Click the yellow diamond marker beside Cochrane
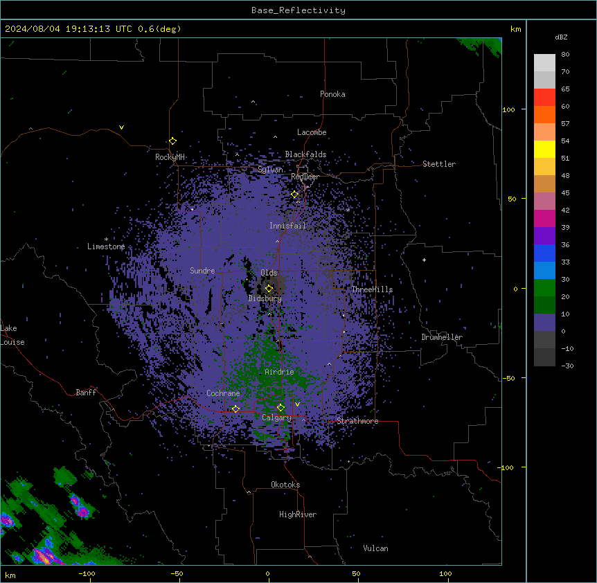 (x=235, y=409)
